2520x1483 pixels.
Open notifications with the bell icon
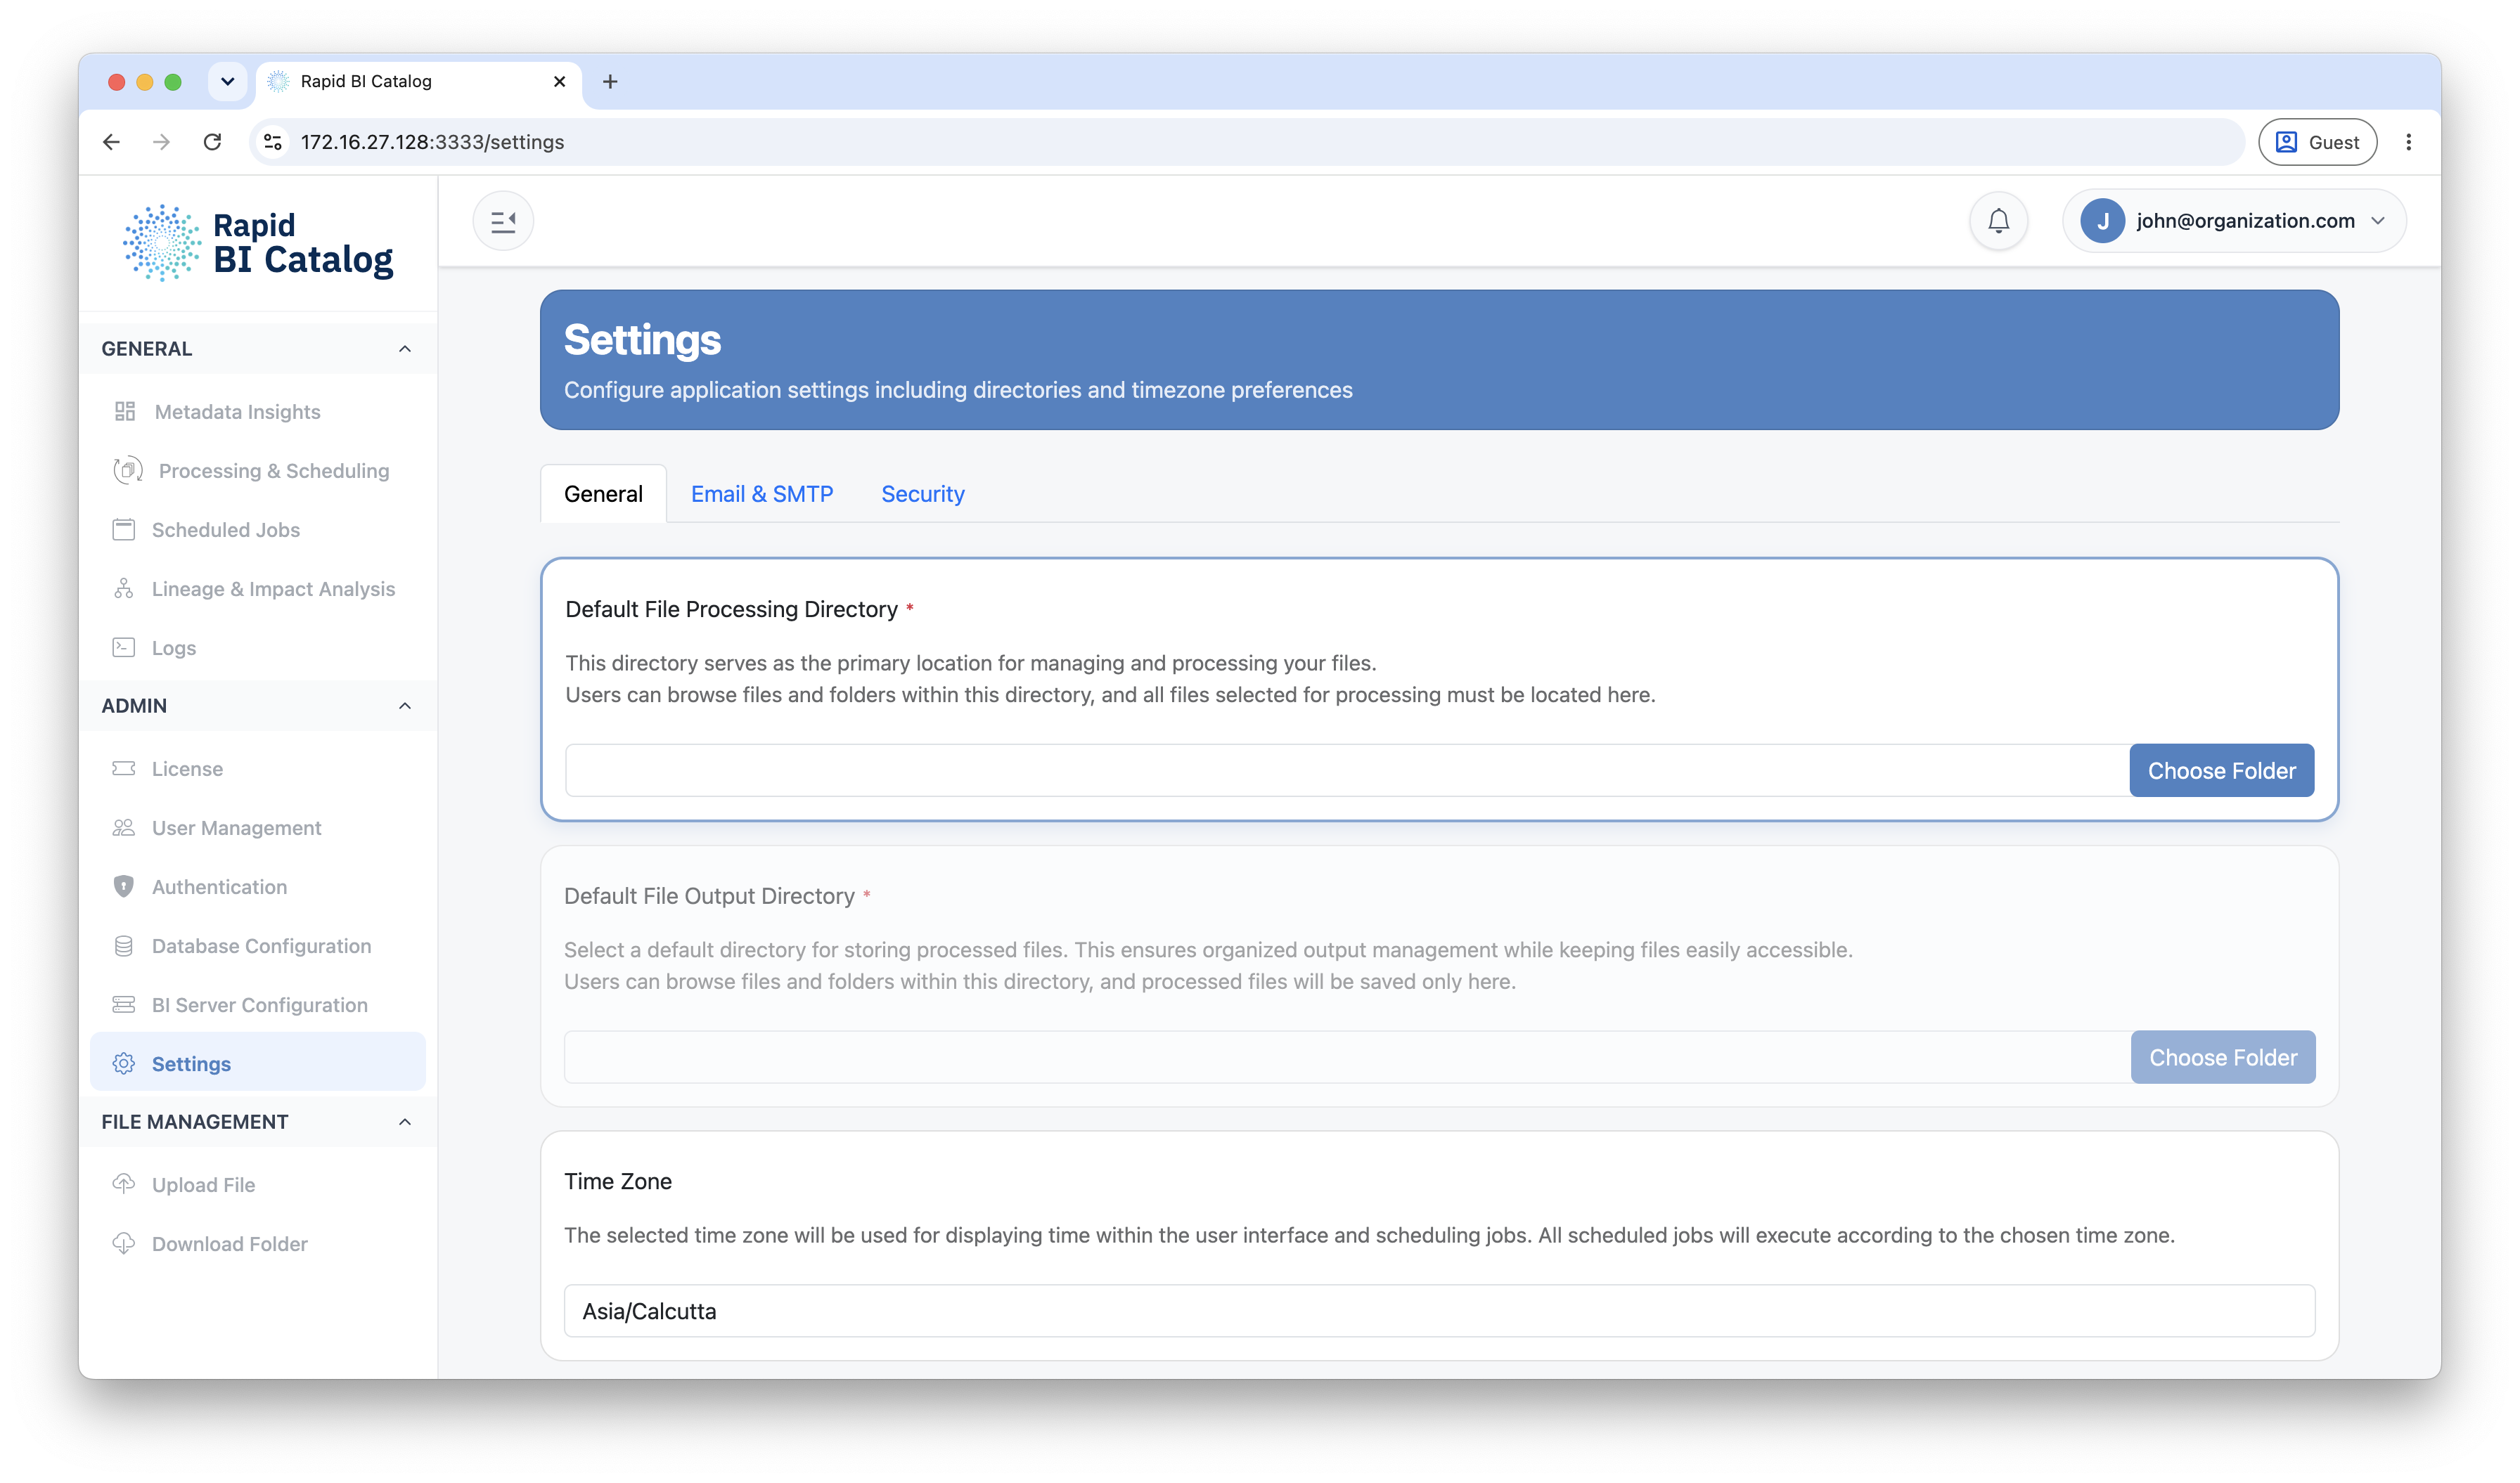pyautogui.click(x=1998, y=221)
